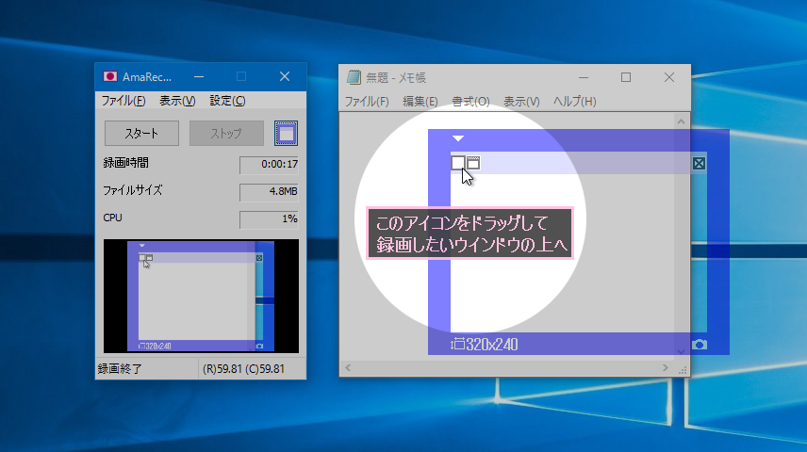Click the plain square frame icon
The height and width of the screenshot is (452, 807).
click(457, 163)
